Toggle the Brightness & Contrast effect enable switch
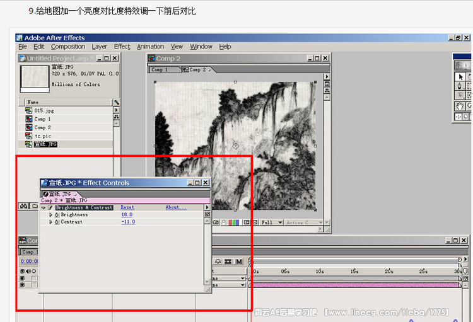 click(x=50, y=208)
